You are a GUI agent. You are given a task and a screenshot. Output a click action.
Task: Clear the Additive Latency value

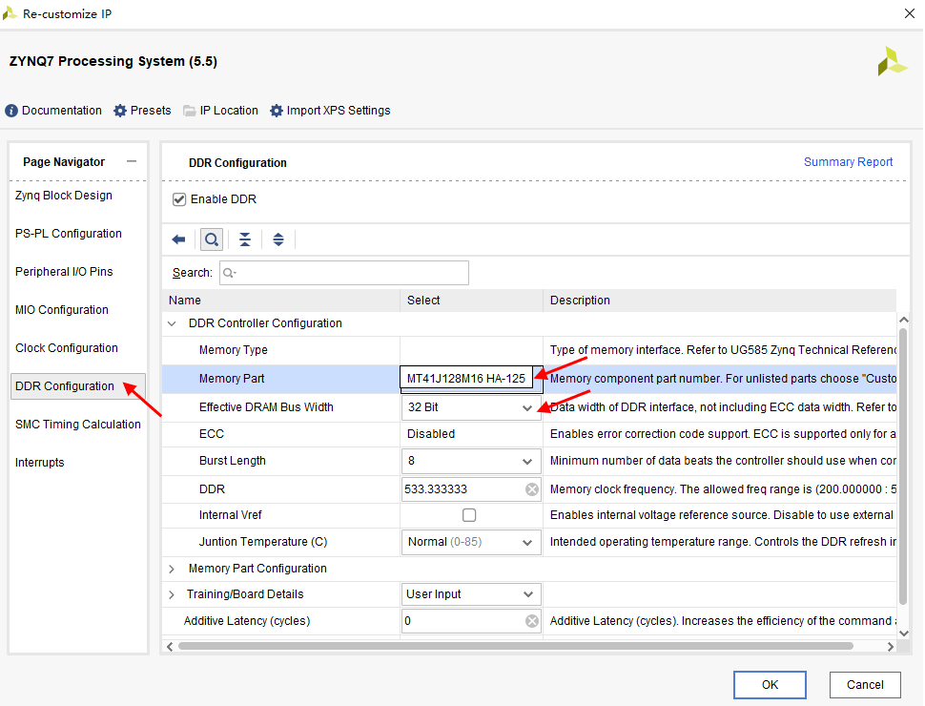pos(532,621)
